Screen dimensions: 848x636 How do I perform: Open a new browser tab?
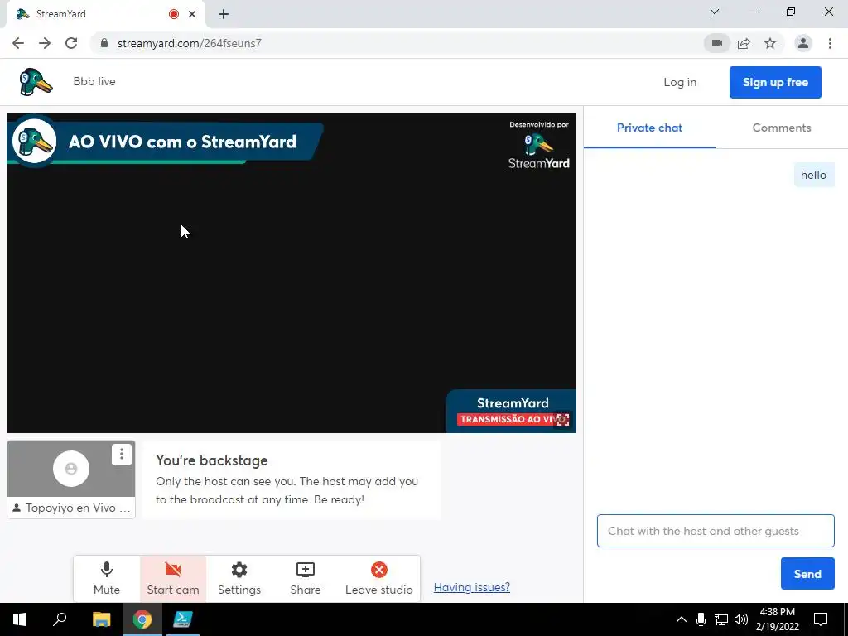(x=224, y=14)
